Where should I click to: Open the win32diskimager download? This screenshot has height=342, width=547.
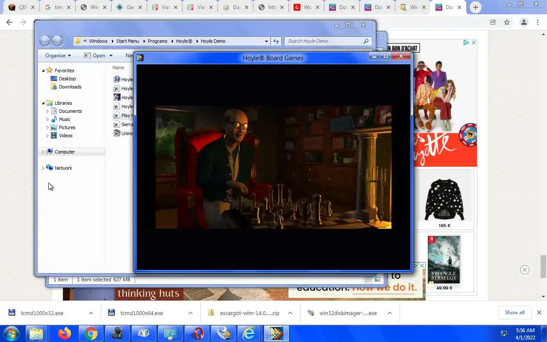click(348, 313)
